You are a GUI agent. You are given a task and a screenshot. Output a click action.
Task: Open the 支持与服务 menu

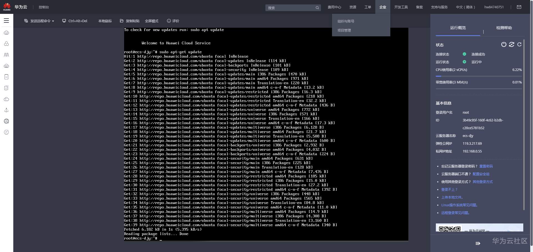click(439, 7)
